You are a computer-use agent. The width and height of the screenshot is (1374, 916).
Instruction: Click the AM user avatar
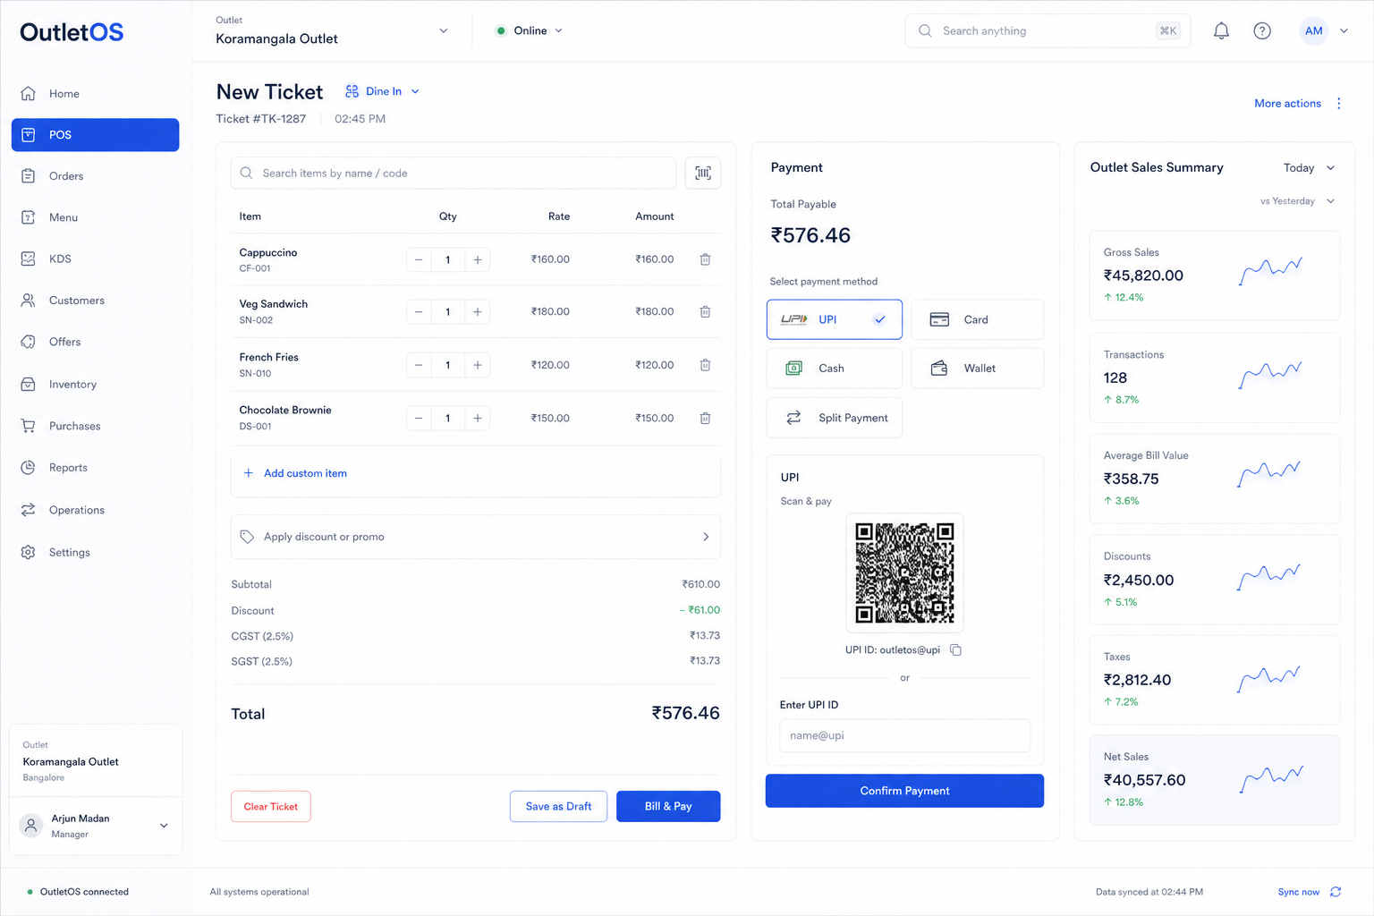(1313, 30)
